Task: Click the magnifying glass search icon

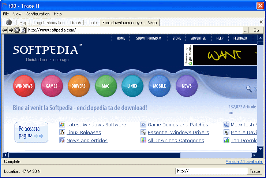Action: 249,89
